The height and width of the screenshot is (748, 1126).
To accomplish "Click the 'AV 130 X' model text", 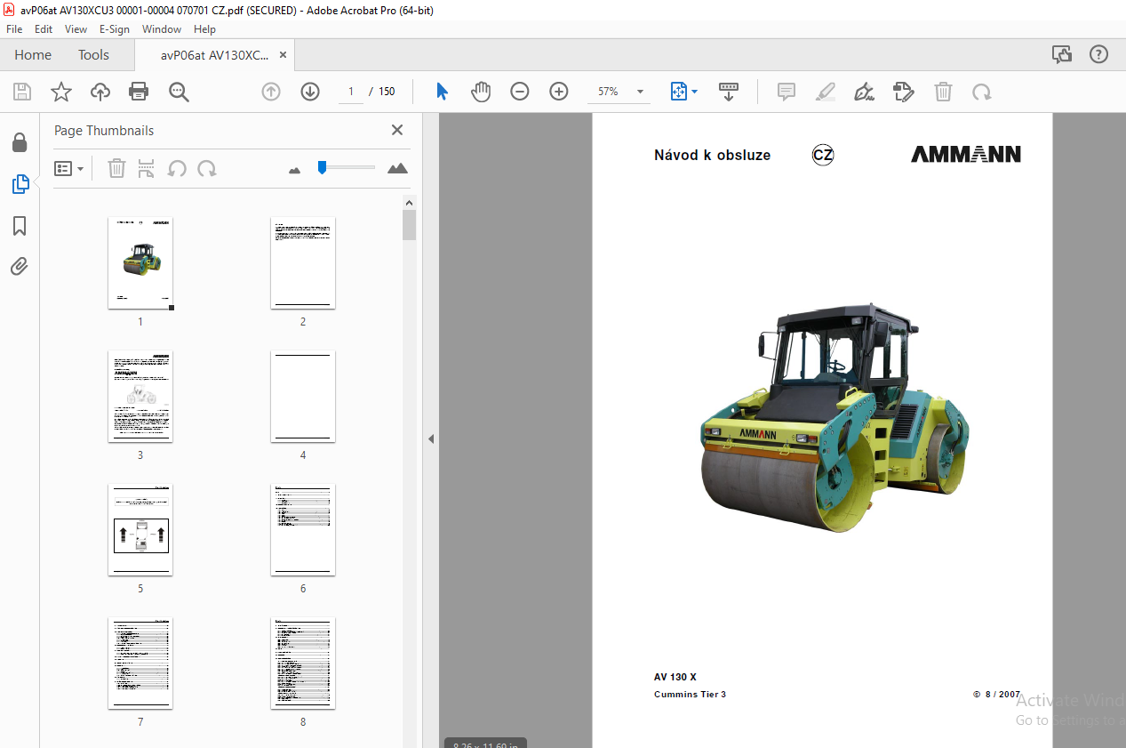I will (675, 677).
